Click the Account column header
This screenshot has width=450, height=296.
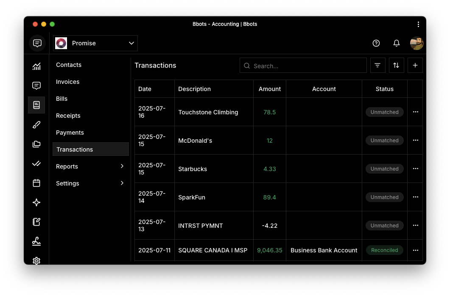324,89
